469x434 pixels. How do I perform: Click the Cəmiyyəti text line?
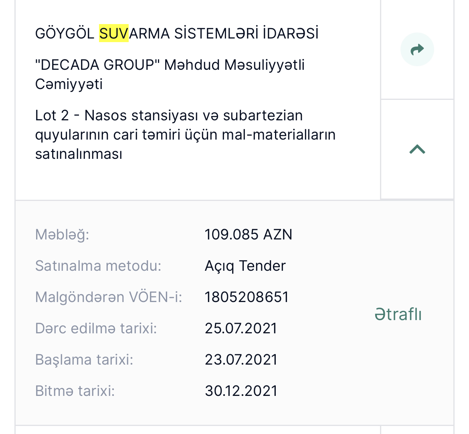pyautogui.click(x=69, y=84)
